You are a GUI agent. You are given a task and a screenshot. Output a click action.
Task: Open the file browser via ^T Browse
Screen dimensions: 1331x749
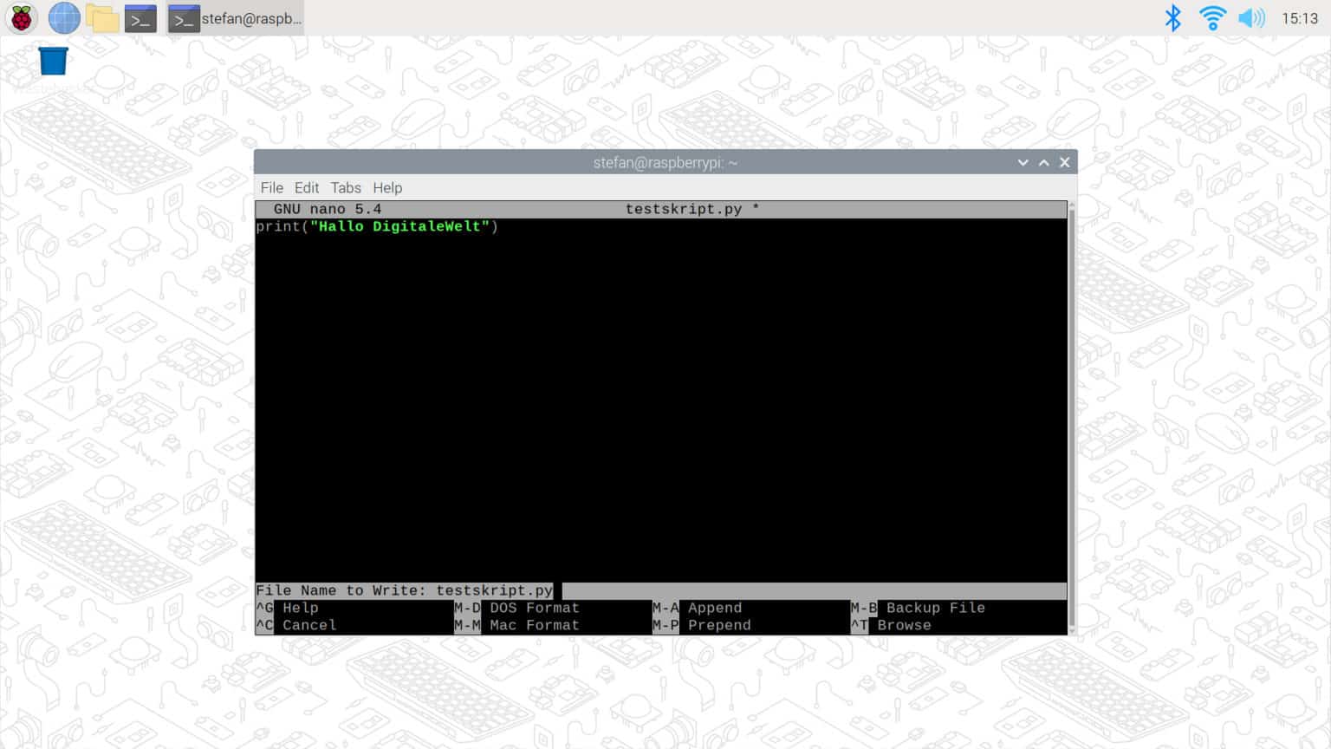(x=905, y=625)
